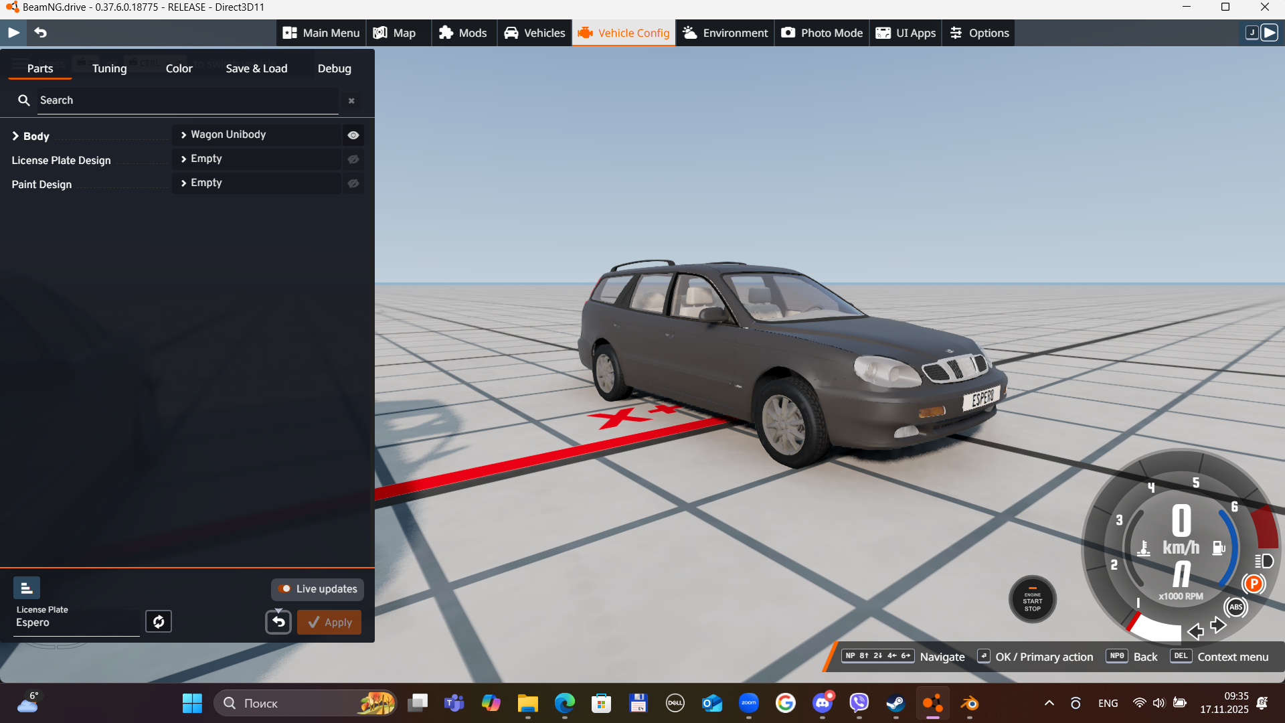Click the play button in top-left corner
This screenshot has width=1285, height=723.
[13, 32]
